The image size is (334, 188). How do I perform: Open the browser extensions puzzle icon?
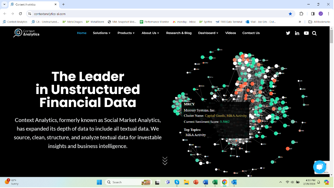[301, 14]
